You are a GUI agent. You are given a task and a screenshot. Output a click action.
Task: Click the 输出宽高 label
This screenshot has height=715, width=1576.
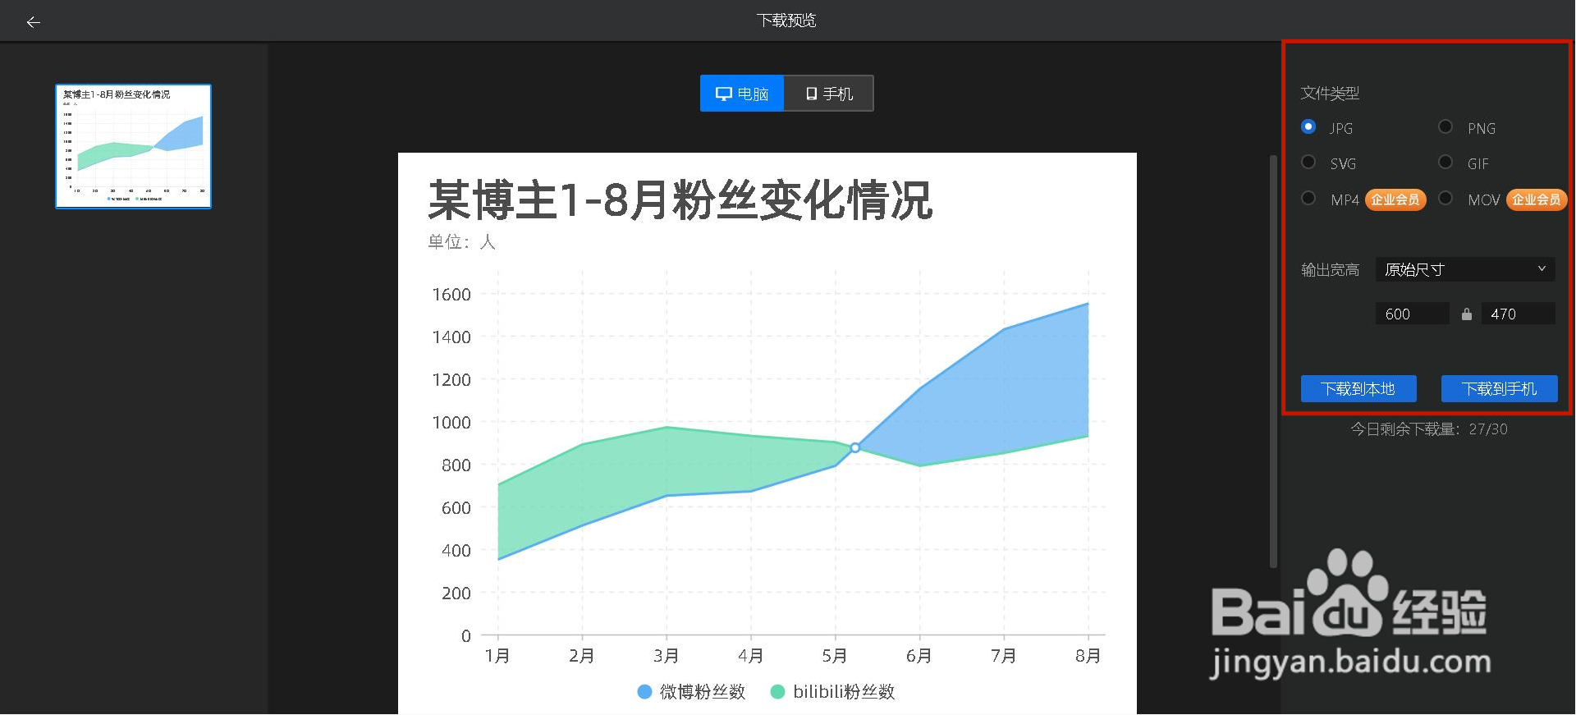[1330, 270]
